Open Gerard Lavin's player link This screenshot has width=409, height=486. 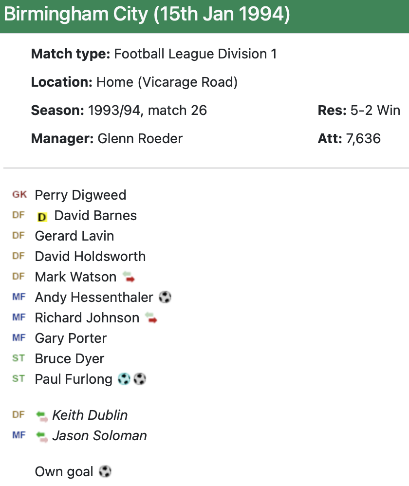click(x=74, y=236)
